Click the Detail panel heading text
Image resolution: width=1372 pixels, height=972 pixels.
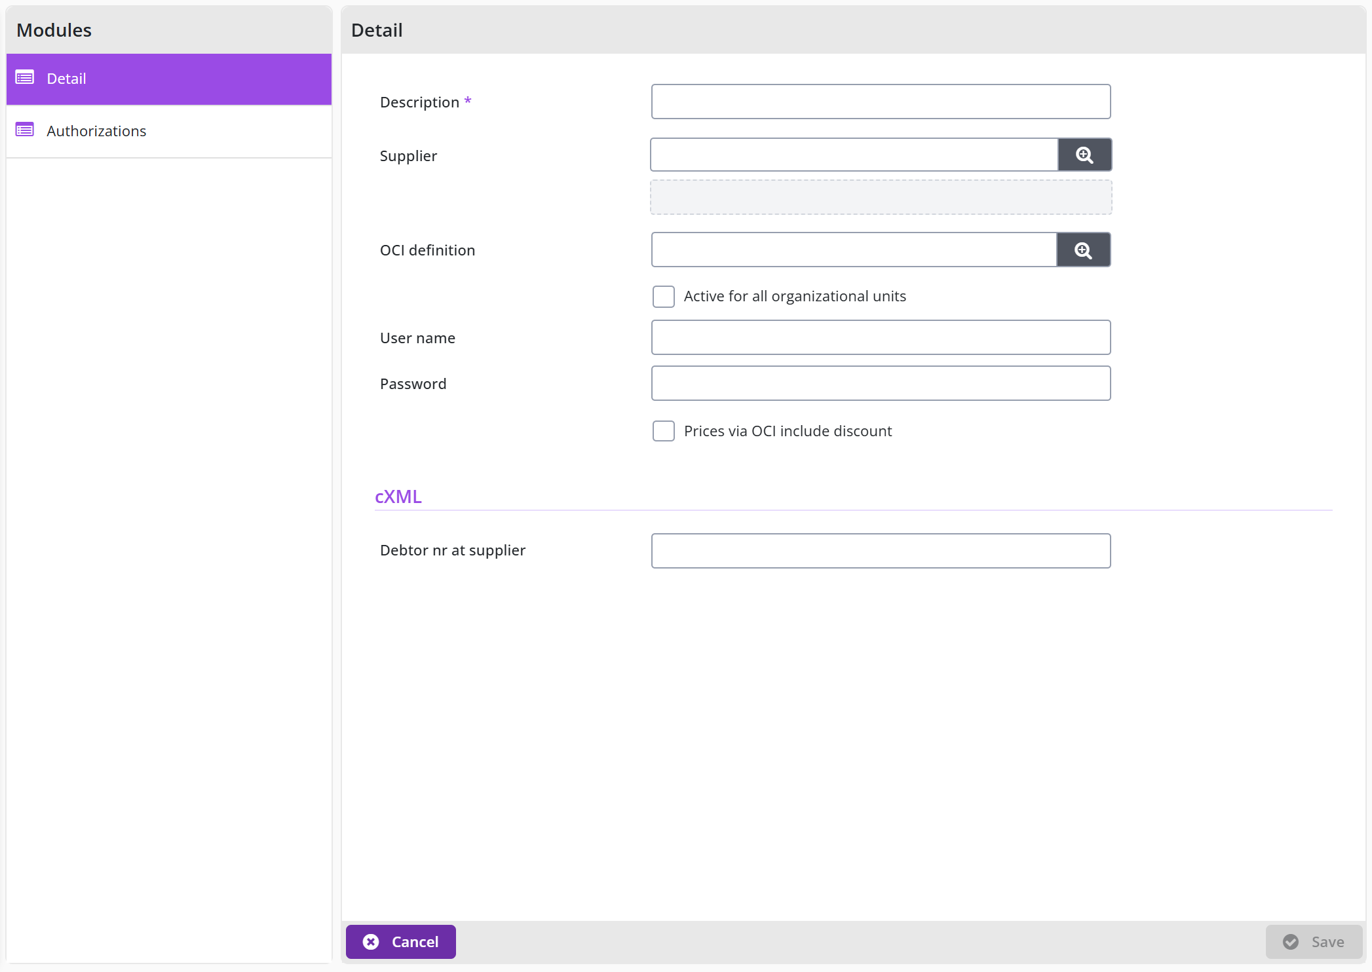click(377, 30)
